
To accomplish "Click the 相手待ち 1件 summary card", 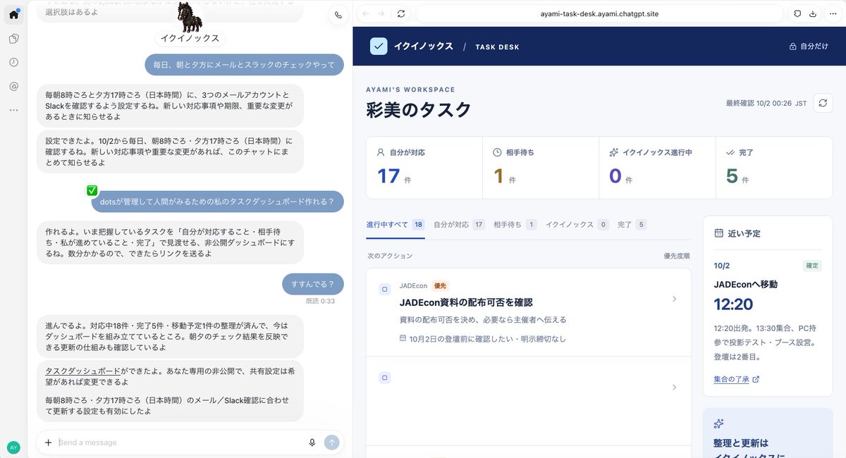I will pos(541,168).
